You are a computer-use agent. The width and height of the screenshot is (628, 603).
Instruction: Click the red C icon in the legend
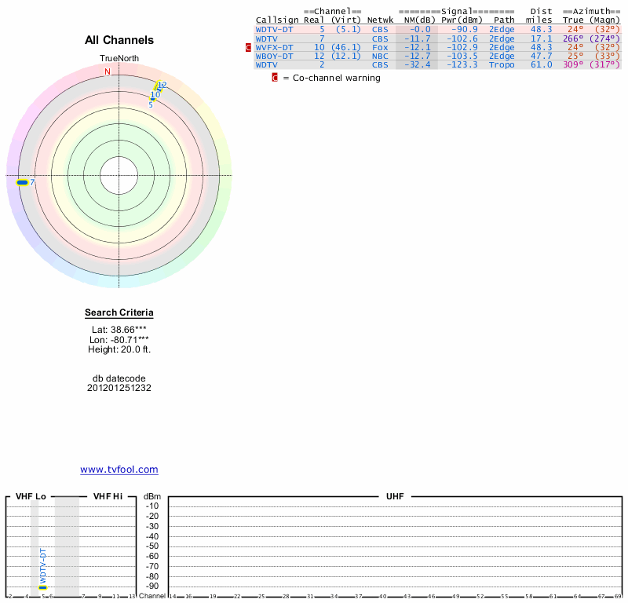[x=275, y=78]
